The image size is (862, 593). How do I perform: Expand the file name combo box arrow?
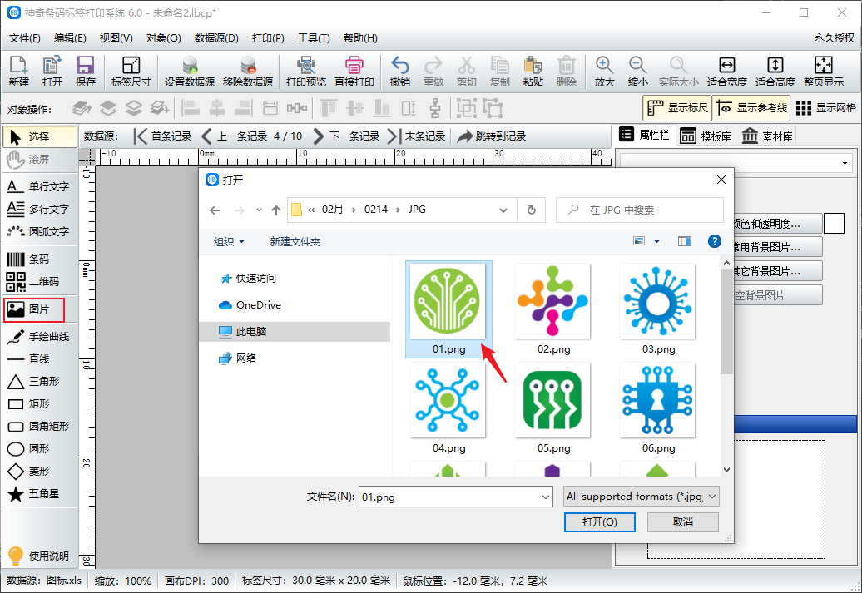coord(546,497)
